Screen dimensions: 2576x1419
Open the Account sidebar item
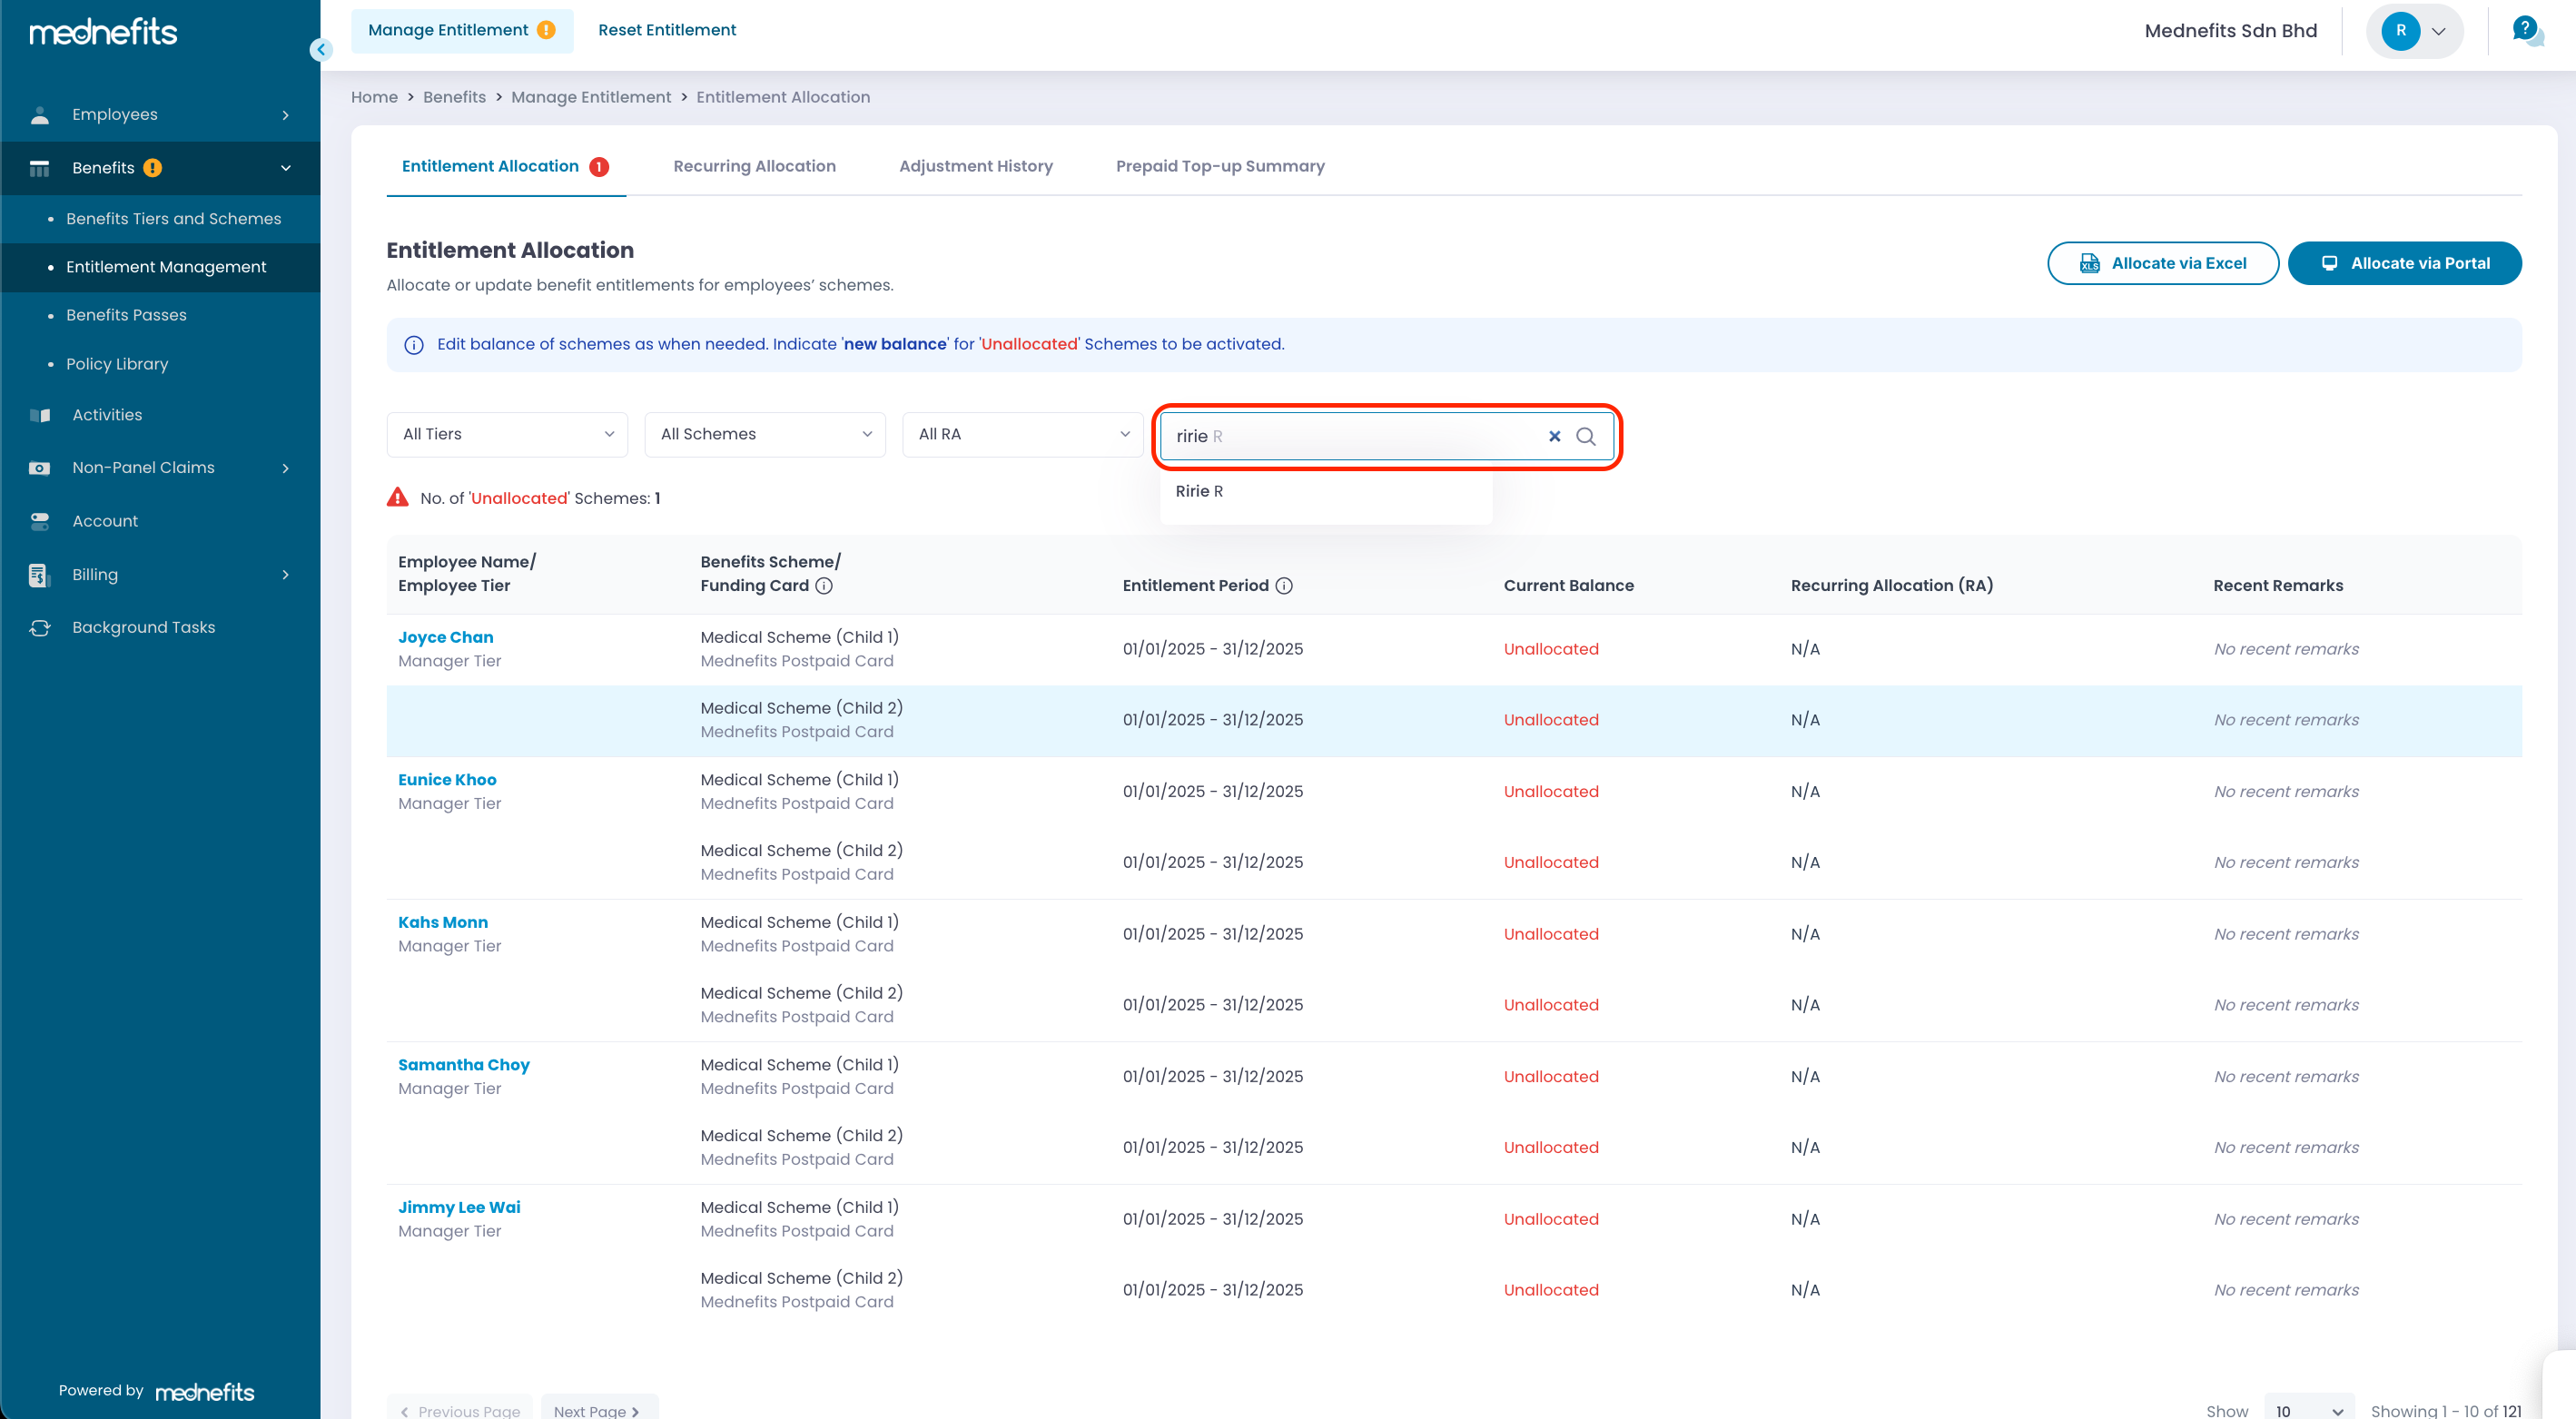pyautogui.click(x=105, y=521)
